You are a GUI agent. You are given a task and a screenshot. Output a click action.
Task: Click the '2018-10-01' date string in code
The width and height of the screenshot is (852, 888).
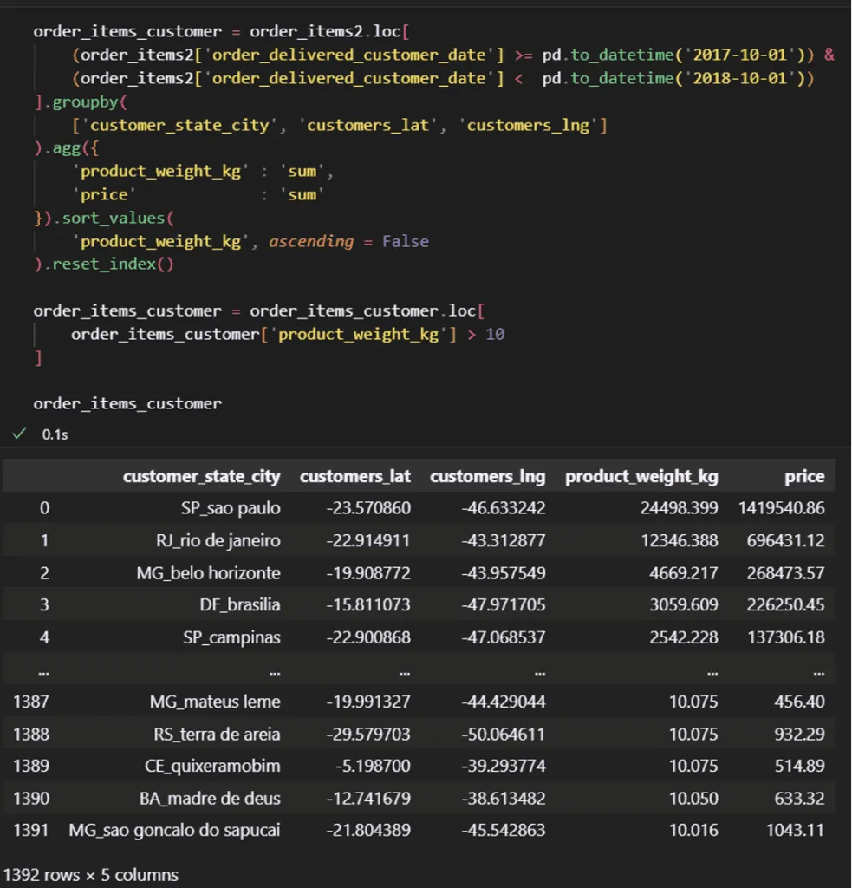740,78
